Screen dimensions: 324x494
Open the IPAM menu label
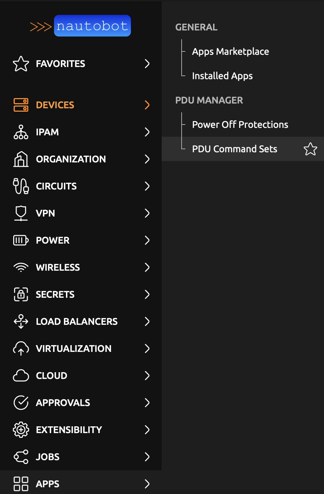(47, 132)
